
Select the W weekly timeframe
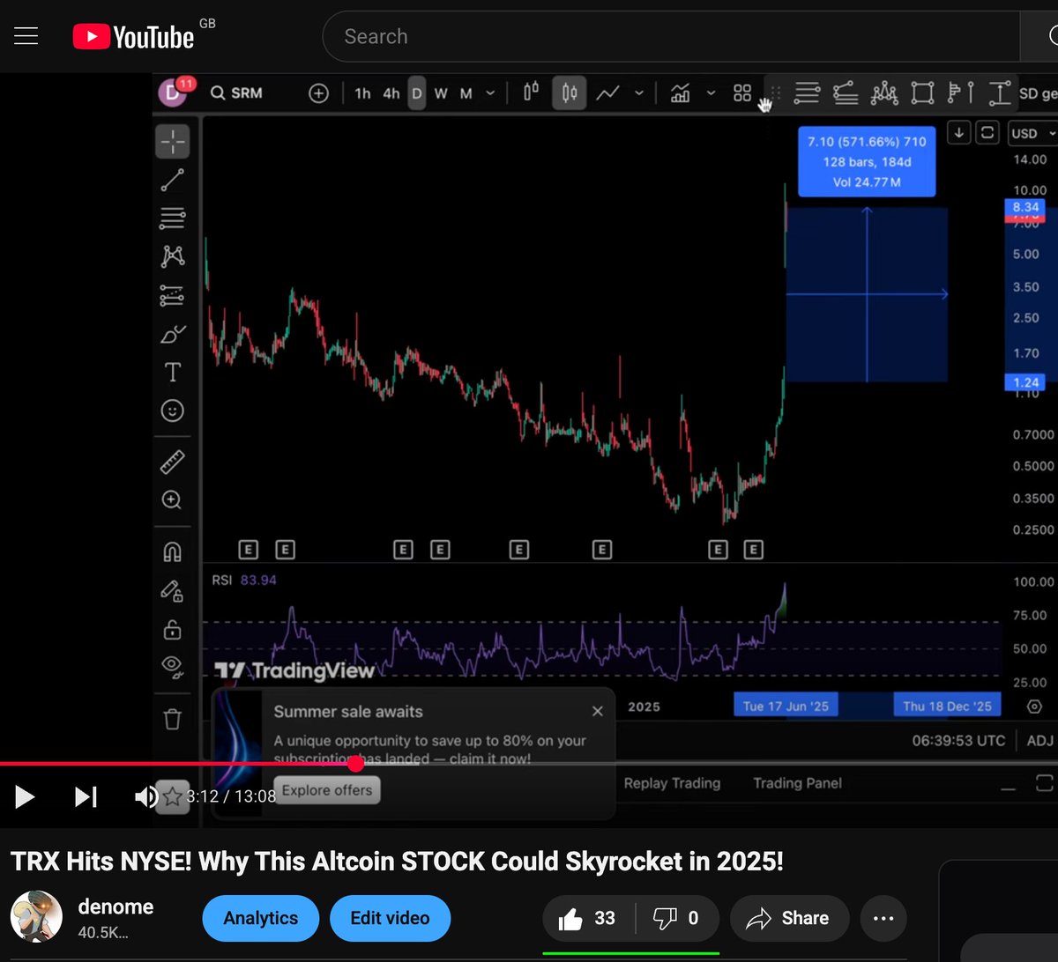point(441,92)
